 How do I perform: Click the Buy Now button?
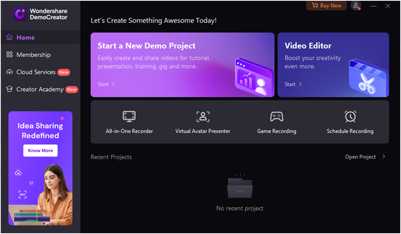(326, 6)
